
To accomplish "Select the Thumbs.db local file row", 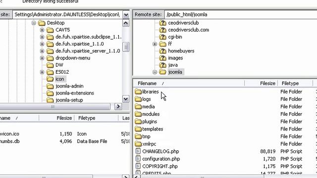I will [65, 141].
